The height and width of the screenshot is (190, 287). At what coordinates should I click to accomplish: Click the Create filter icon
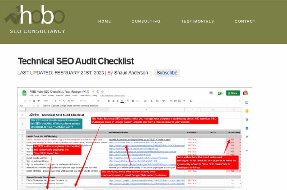pos(184,101)
